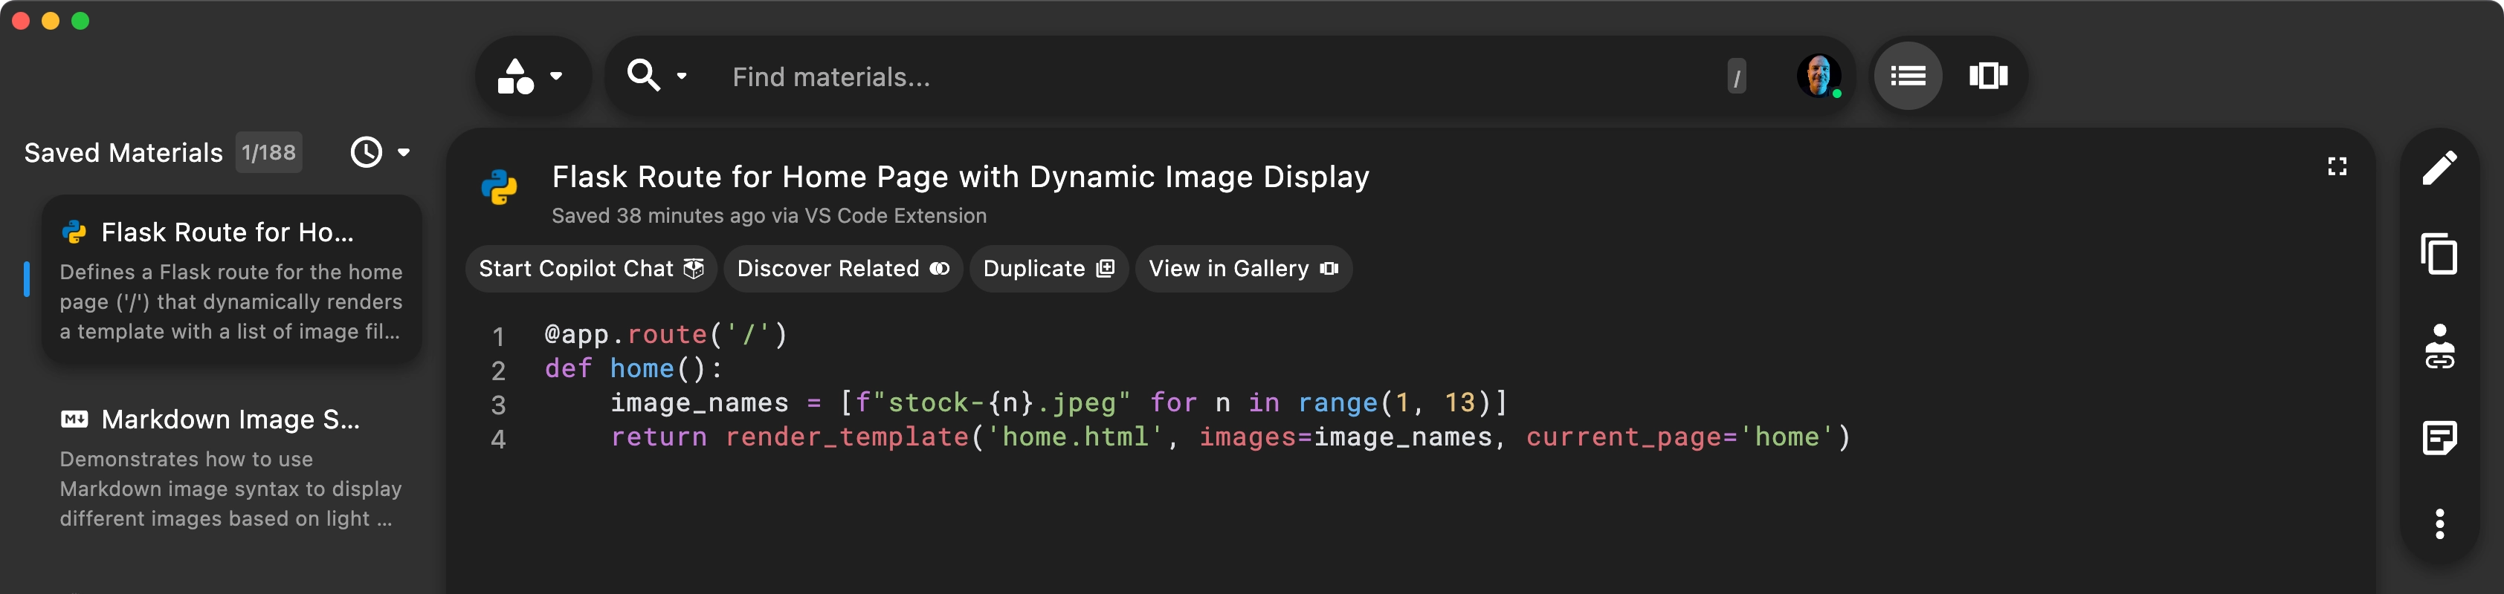2504x594 pixels.
Task: Select the Flask Route for Home saved material
Action: pyautogui.click(x=231, y=281)
